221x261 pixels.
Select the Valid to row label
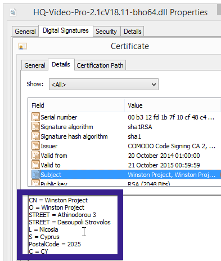[51, 165]
